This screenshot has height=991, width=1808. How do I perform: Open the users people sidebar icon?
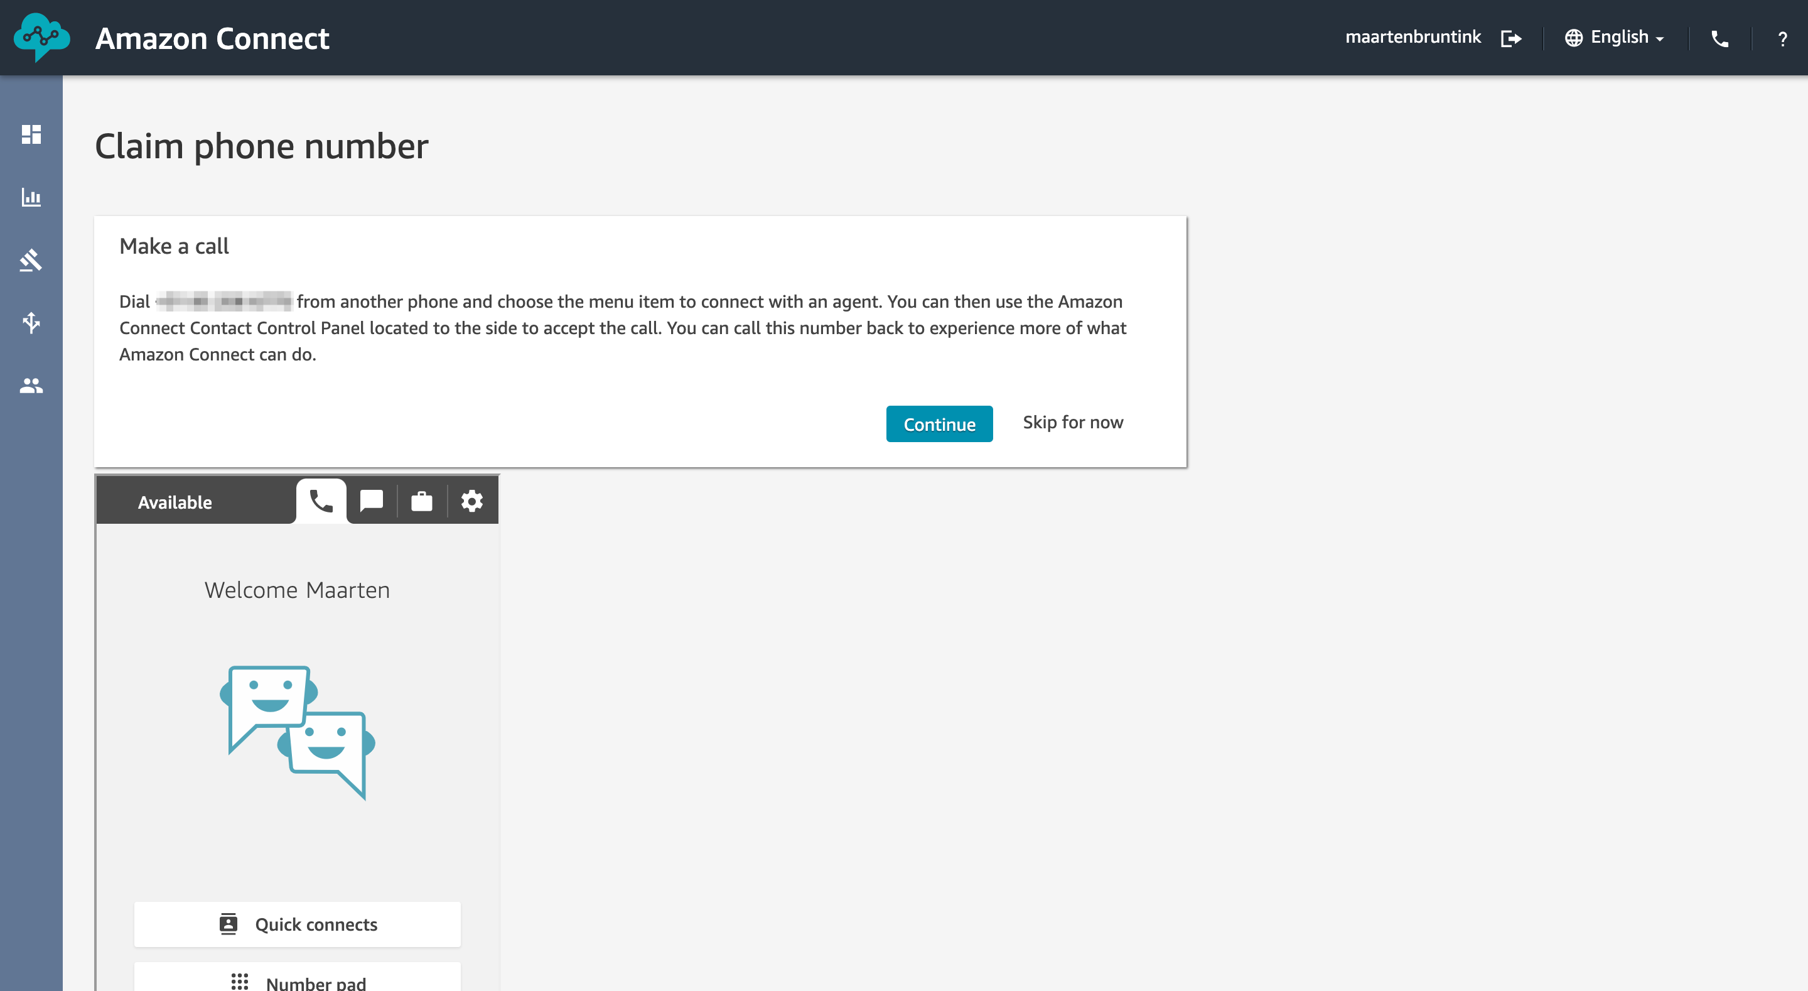pyautogui.click(x=31, y=386)
